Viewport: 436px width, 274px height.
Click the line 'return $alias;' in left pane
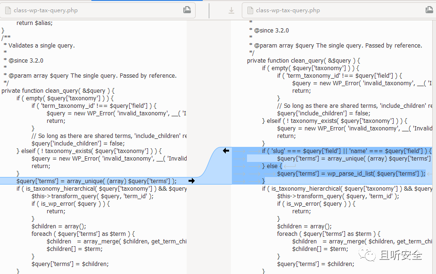pos(34,23)
